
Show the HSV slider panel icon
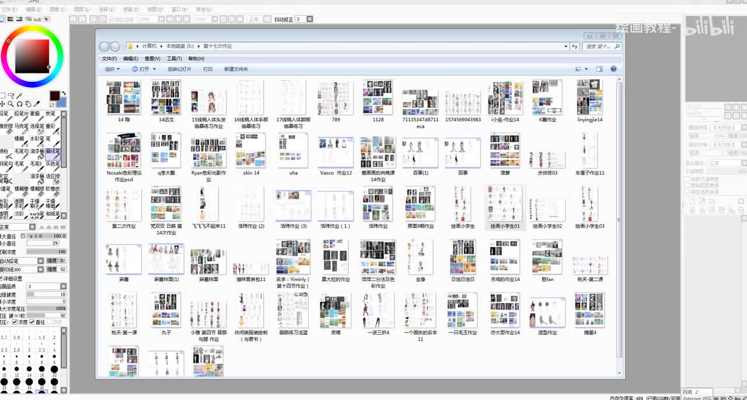point(19,19)
